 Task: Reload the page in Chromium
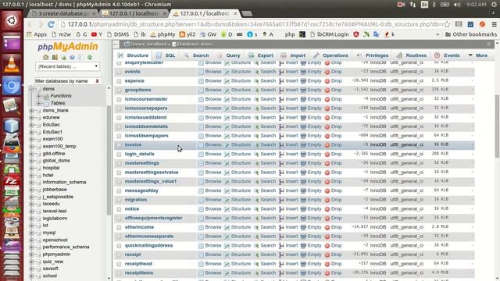click(x=51, y=24)
